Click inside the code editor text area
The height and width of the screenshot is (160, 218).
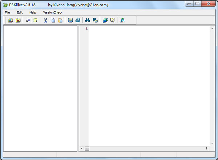tap(149, 86)
